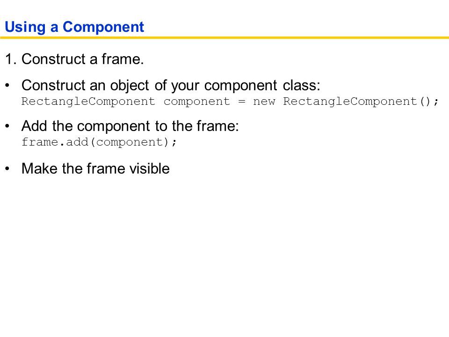The height and width of the screenshot is (337, 449).
Task: Click the second bullet point marker
Action: click(7, 126)
